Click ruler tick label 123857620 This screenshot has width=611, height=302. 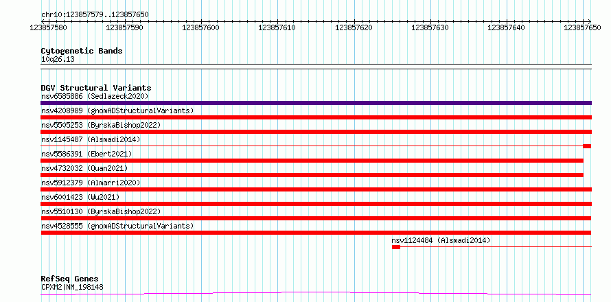coord(354,27)
